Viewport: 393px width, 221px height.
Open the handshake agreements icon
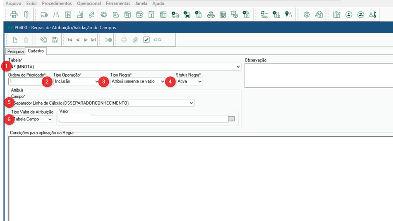coord(103,15)
